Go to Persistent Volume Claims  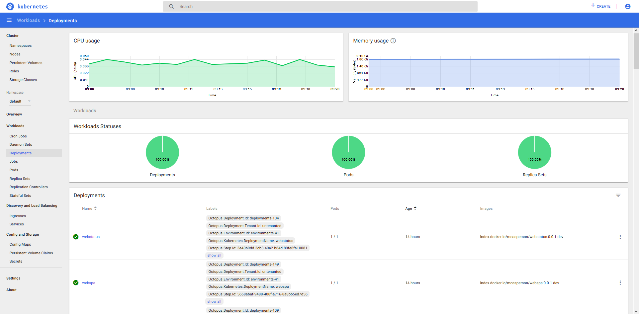[31, 253]
